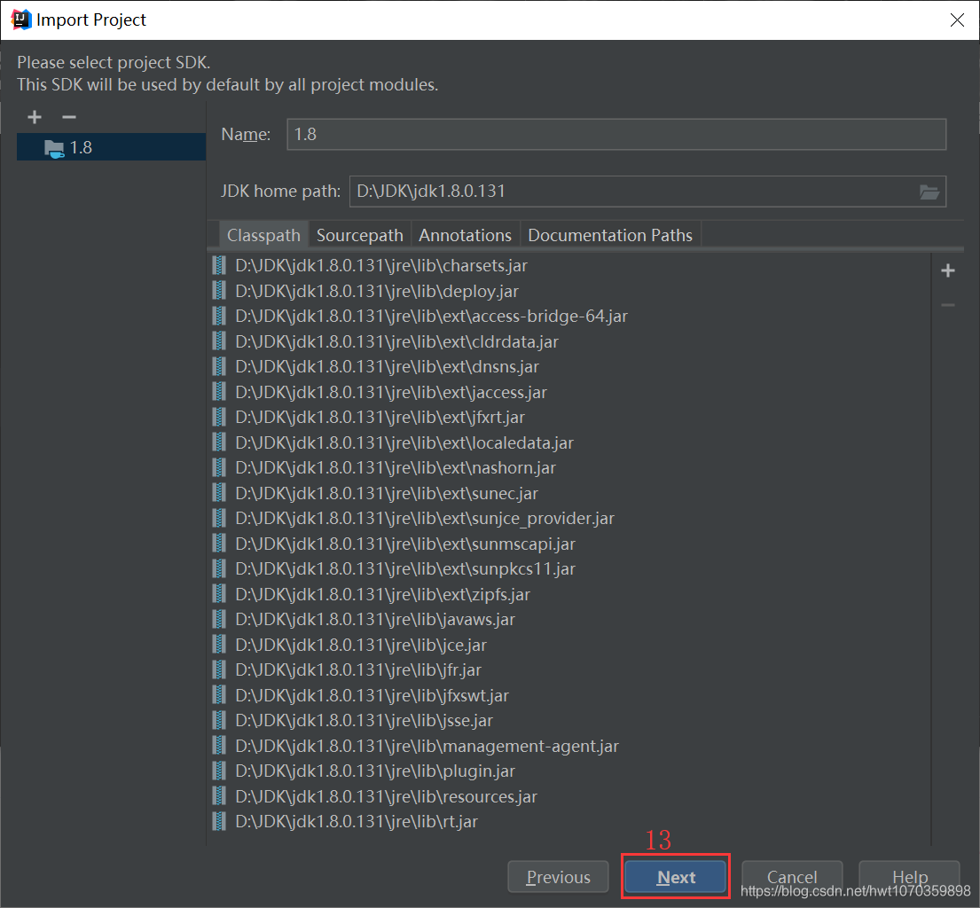Click the Name input field
Viewport: 980px width, 908px height.
616,135
